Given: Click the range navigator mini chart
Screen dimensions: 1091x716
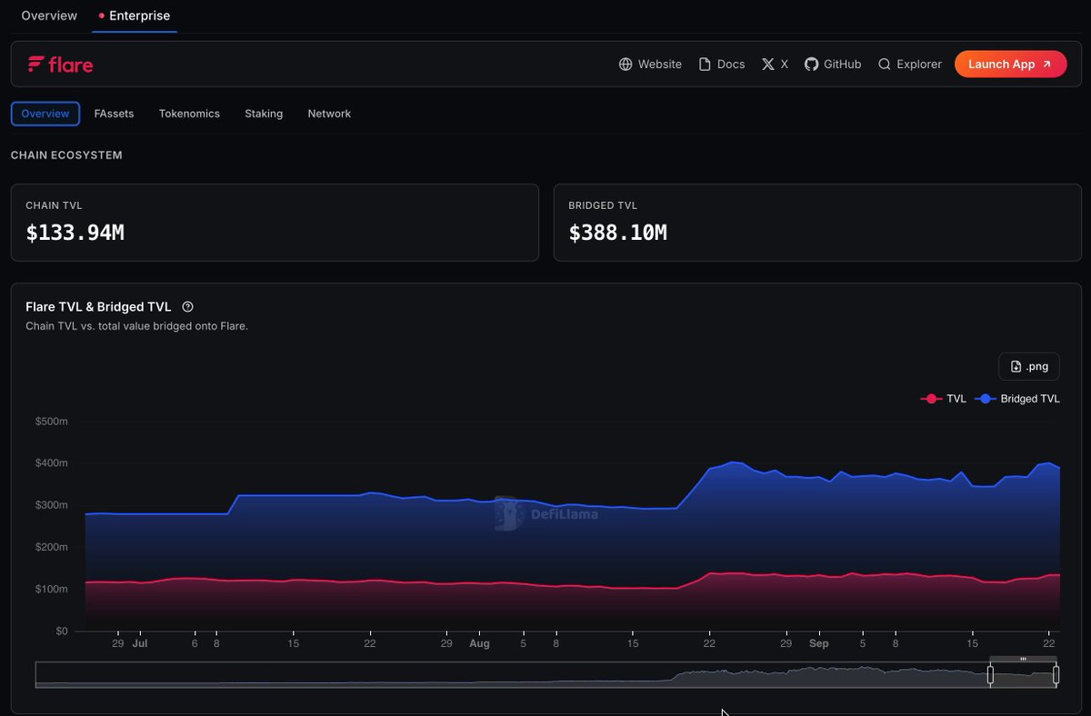Looking at the screenshot, I should tap(545, 675).
